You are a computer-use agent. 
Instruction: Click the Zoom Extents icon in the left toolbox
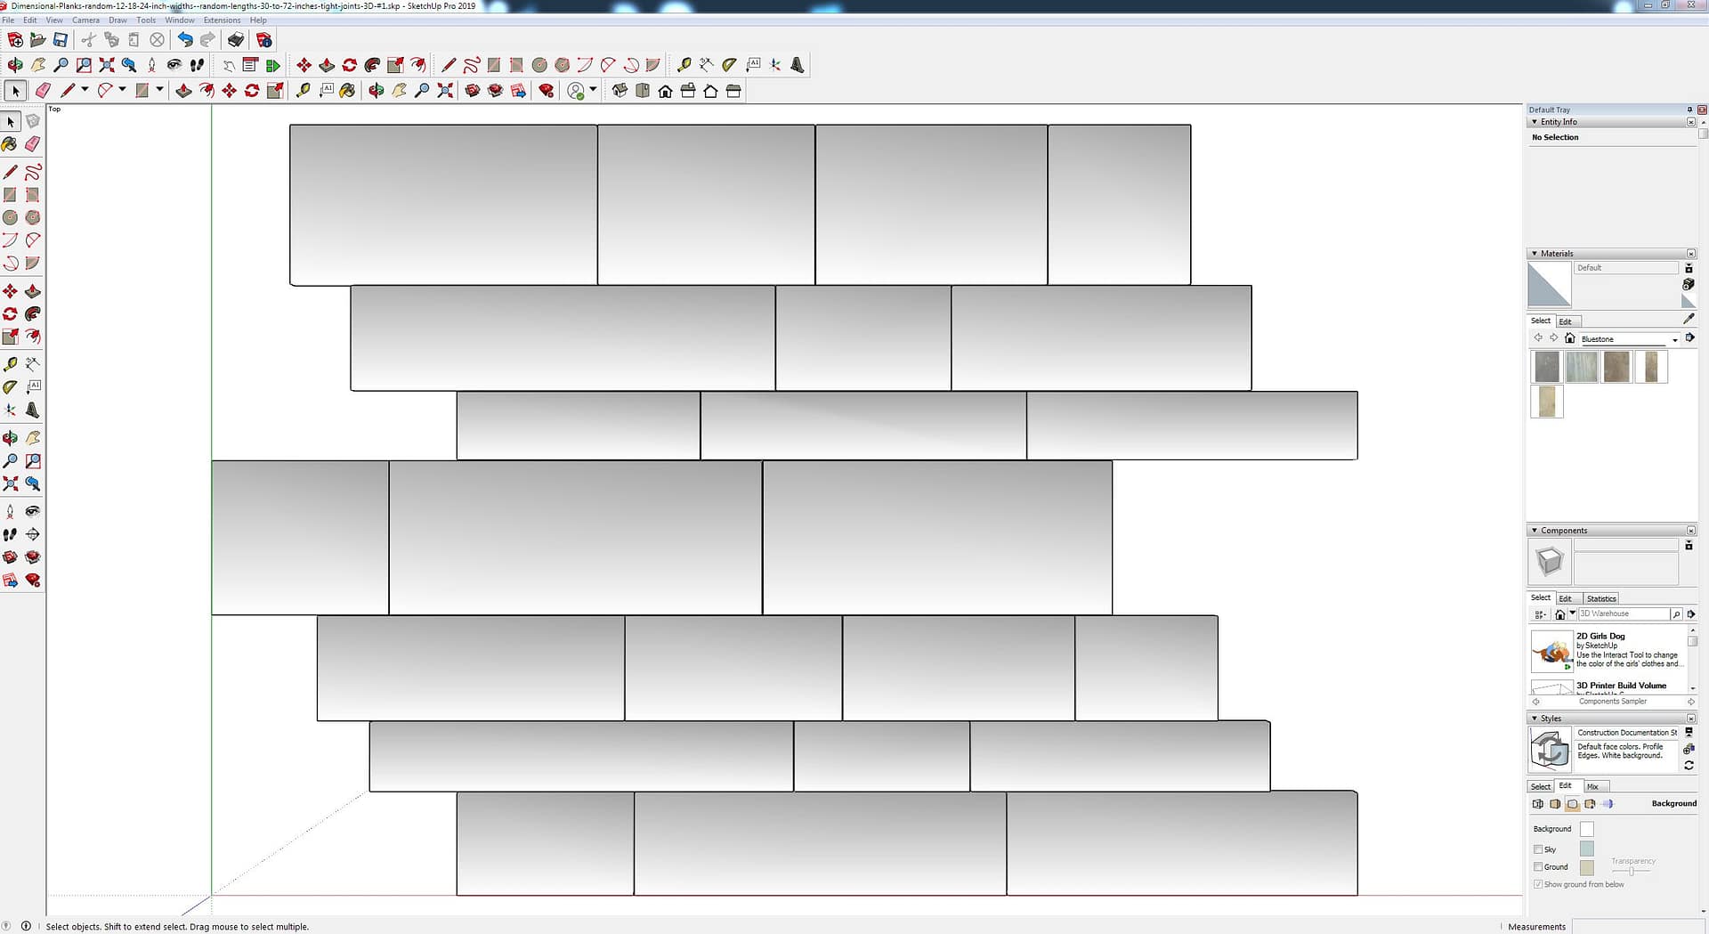(x=11, y=484)
